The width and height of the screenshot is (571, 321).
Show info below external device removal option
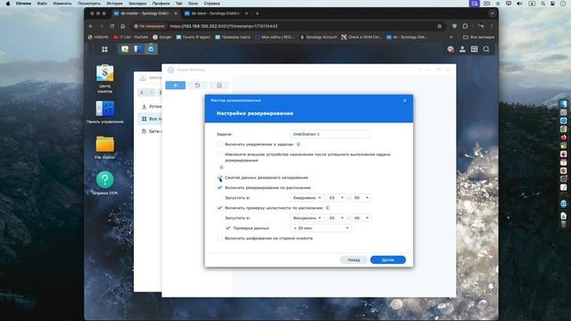click(221, 168)
